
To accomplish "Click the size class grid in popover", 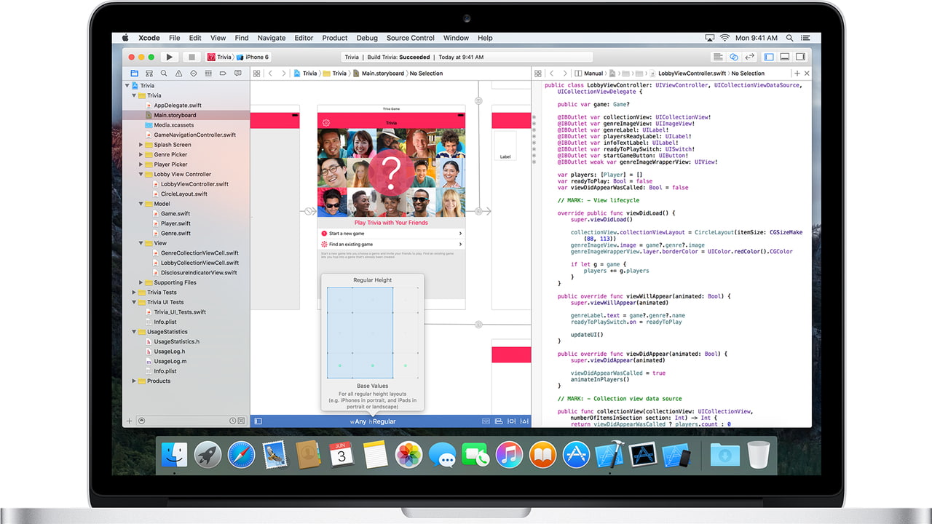I will (373, 333).
